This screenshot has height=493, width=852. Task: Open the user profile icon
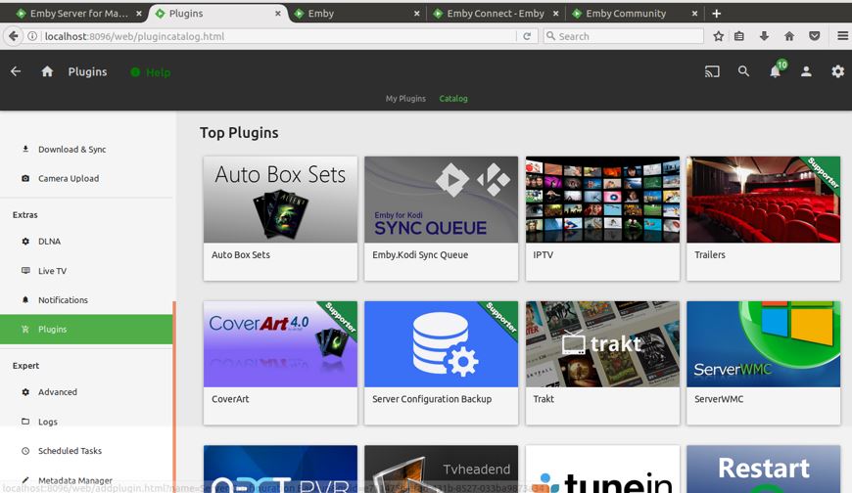tap(806, 71)
